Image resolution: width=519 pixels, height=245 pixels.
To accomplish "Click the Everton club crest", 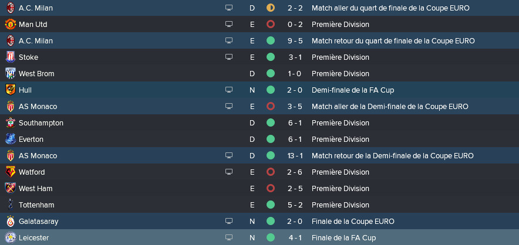I will pos(11,139).
